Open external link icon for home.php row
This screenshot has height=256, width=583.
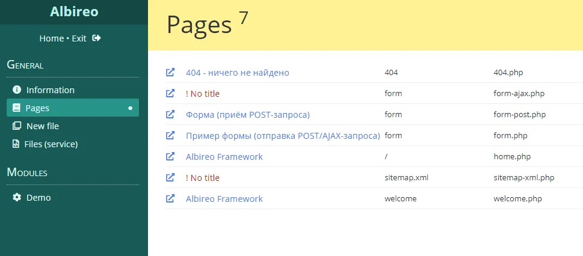pyautogui.click(x=170, y=157)
